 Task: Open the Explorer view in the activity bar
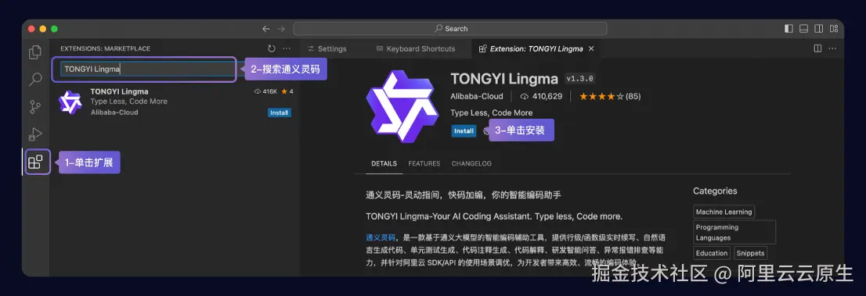(35, 52)
